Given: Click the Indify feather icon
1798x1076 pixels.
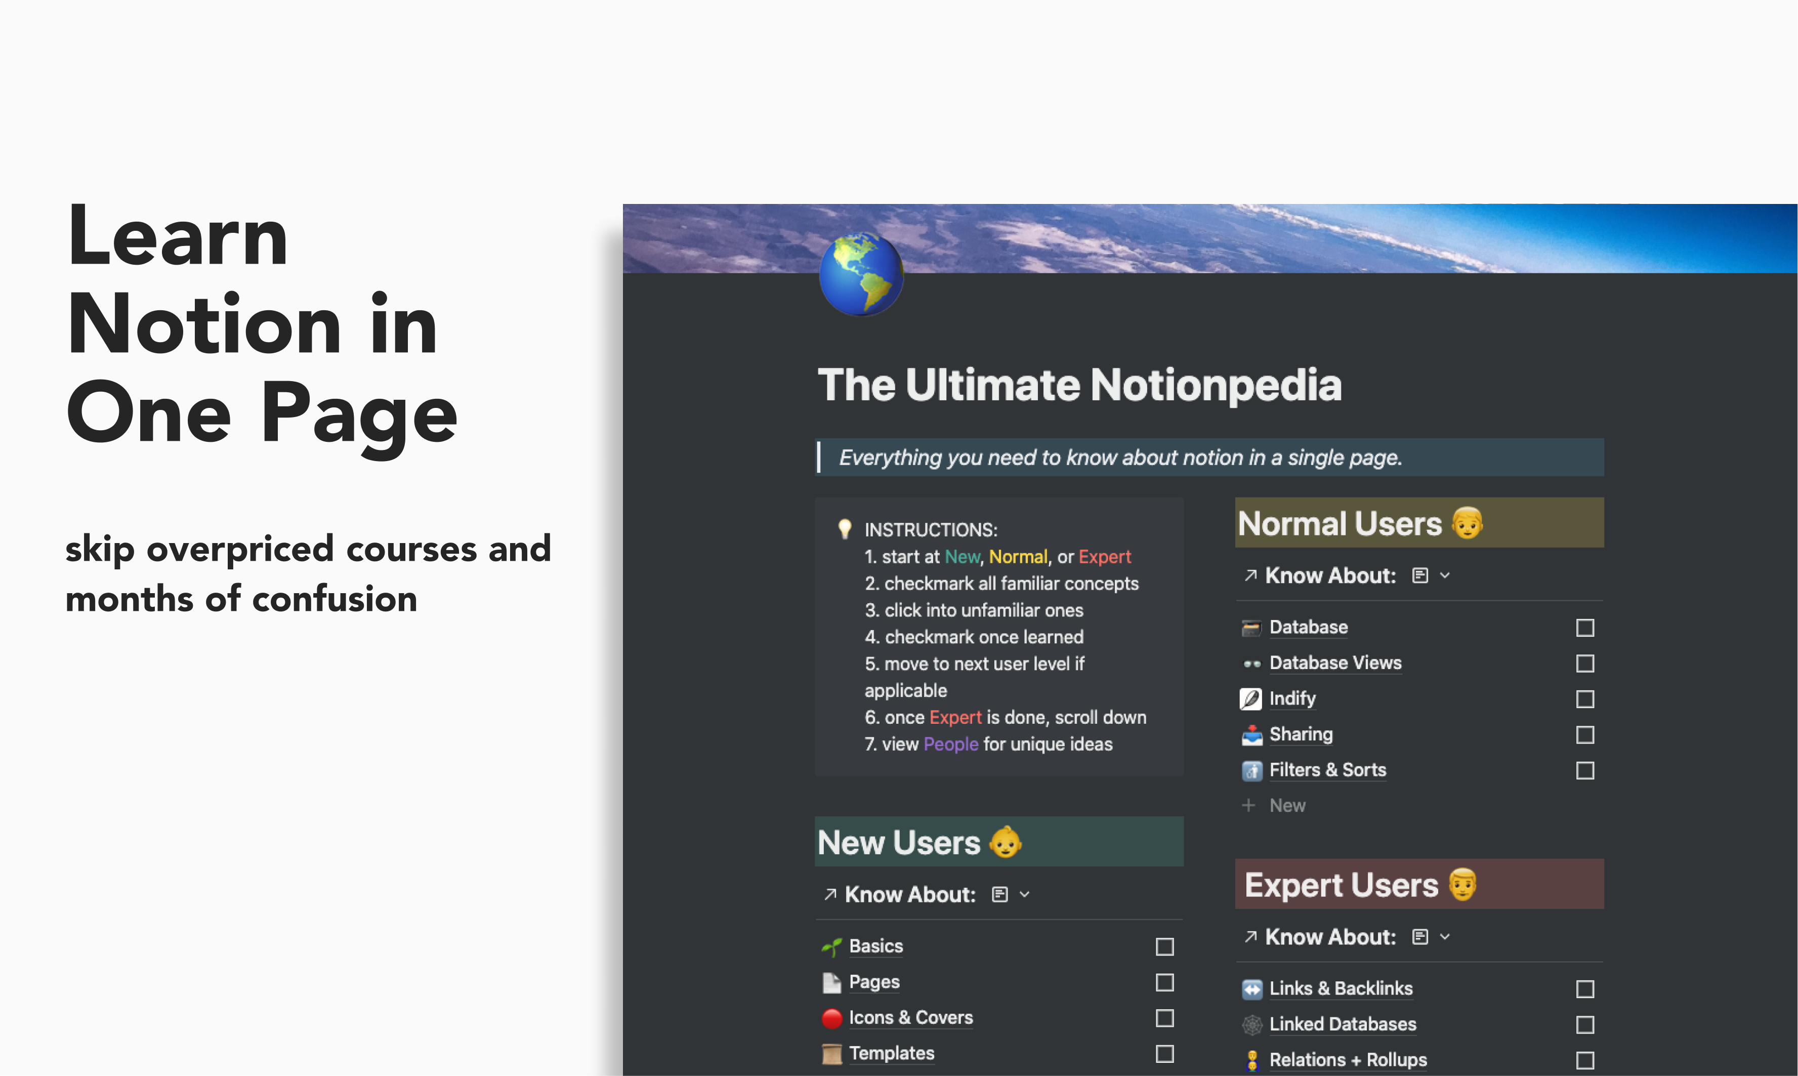Looking at the screenshot, I should tap(1250, 699).
